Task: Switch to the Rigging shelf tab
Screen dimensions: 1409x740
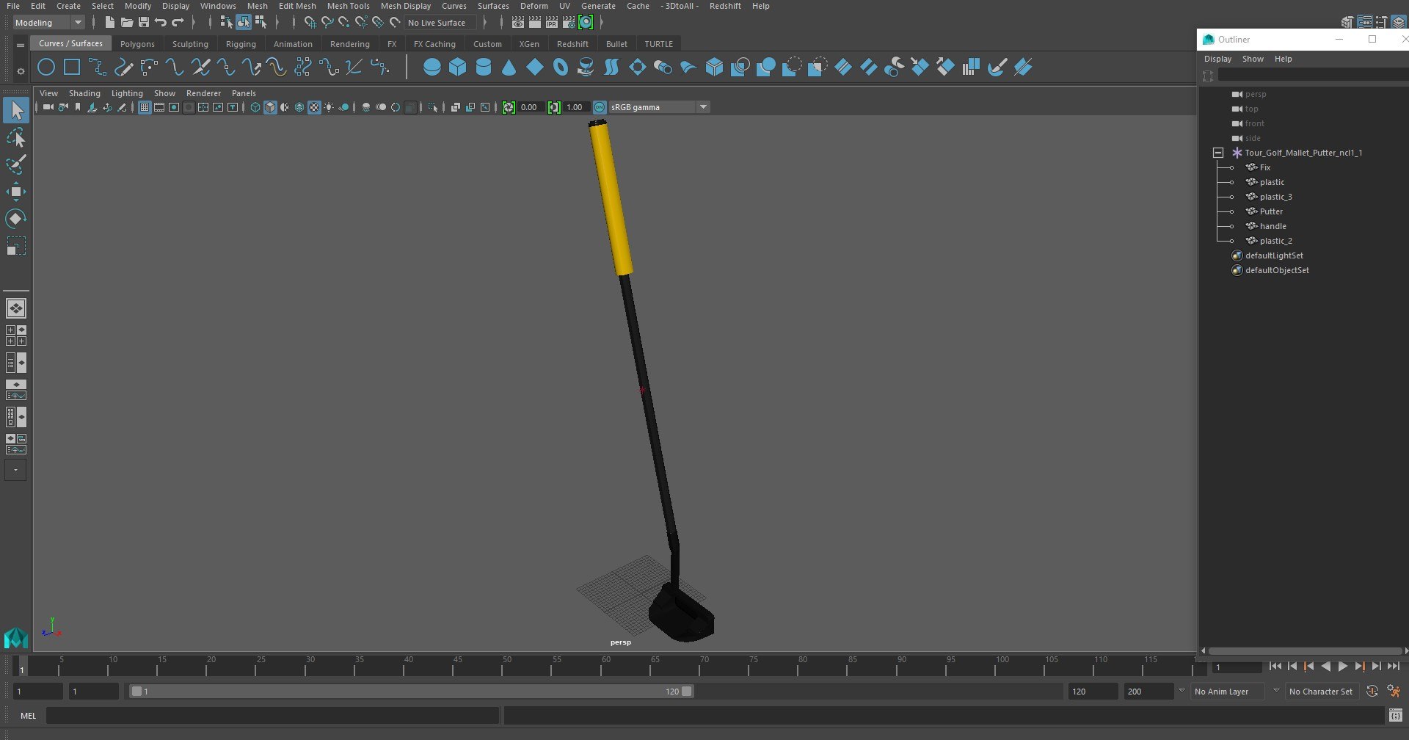Action: click(241, 44)
